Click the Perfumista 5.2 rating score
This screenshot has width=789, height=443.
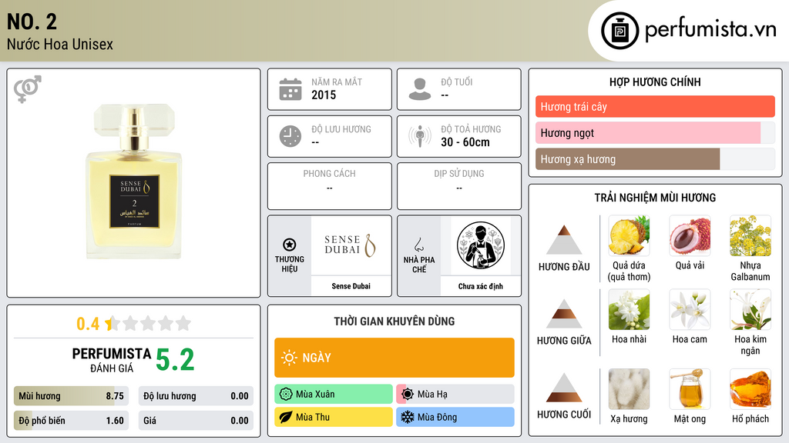coord(175,360)
